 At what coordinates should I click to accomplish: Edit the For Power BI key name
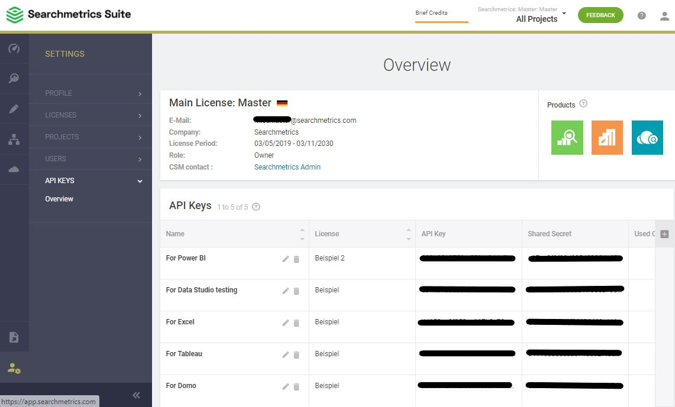click(x=285, y=259)
